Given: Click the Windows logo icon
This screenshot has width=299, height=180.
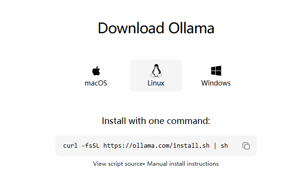Looking at the screenshot, I should (216, 71).
